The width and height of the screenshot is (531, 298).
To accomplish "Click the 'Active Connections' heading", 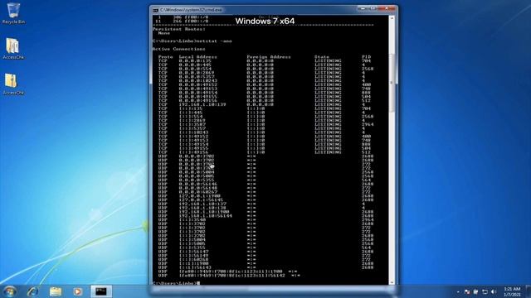I will pos(178,49).
